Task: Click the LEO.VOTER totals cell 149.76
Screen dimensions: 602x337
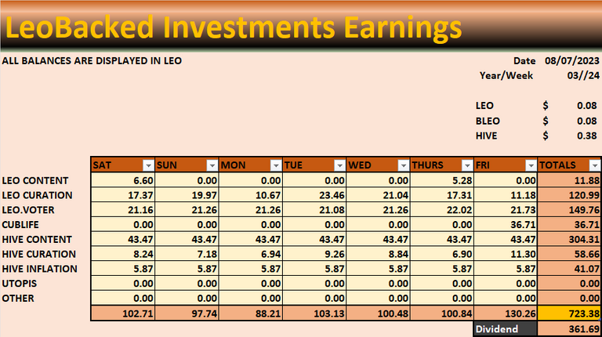Action: [569, 210]
